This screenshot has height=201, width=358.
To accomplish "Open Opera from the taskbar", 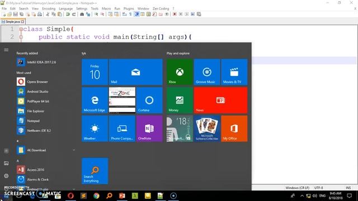I will coord(70,196).
